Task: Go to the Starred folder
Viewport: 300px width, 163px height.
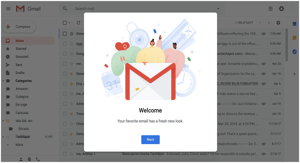Action: click(x=21, y=49)
